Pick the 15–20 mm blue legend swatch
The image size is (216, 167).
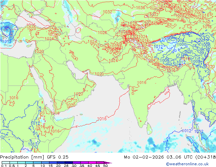click(x=53, y=163)
